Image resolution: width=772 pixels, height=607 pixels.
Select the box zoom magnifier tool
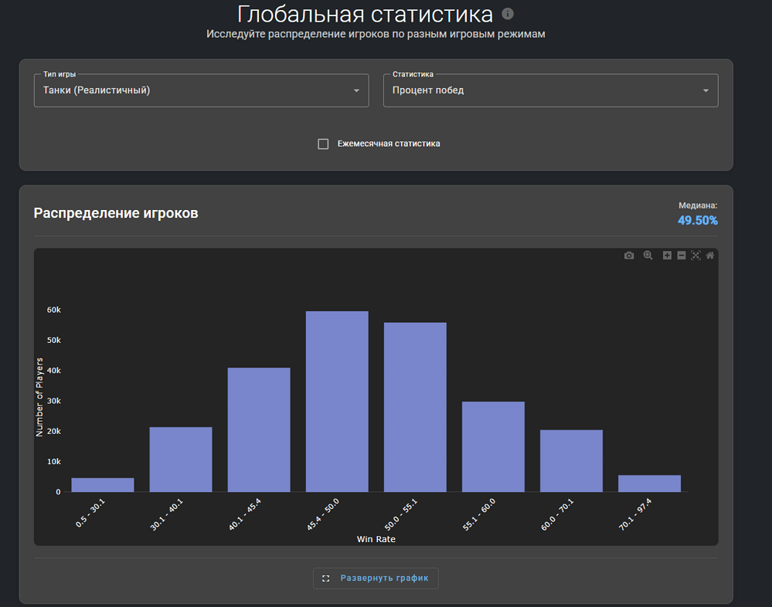click(648, 256)
